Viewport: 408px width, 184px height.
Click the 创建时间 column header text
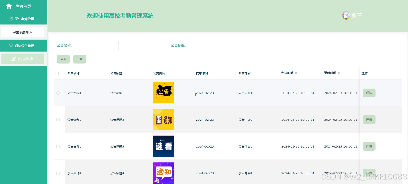[x=287, y=73]
